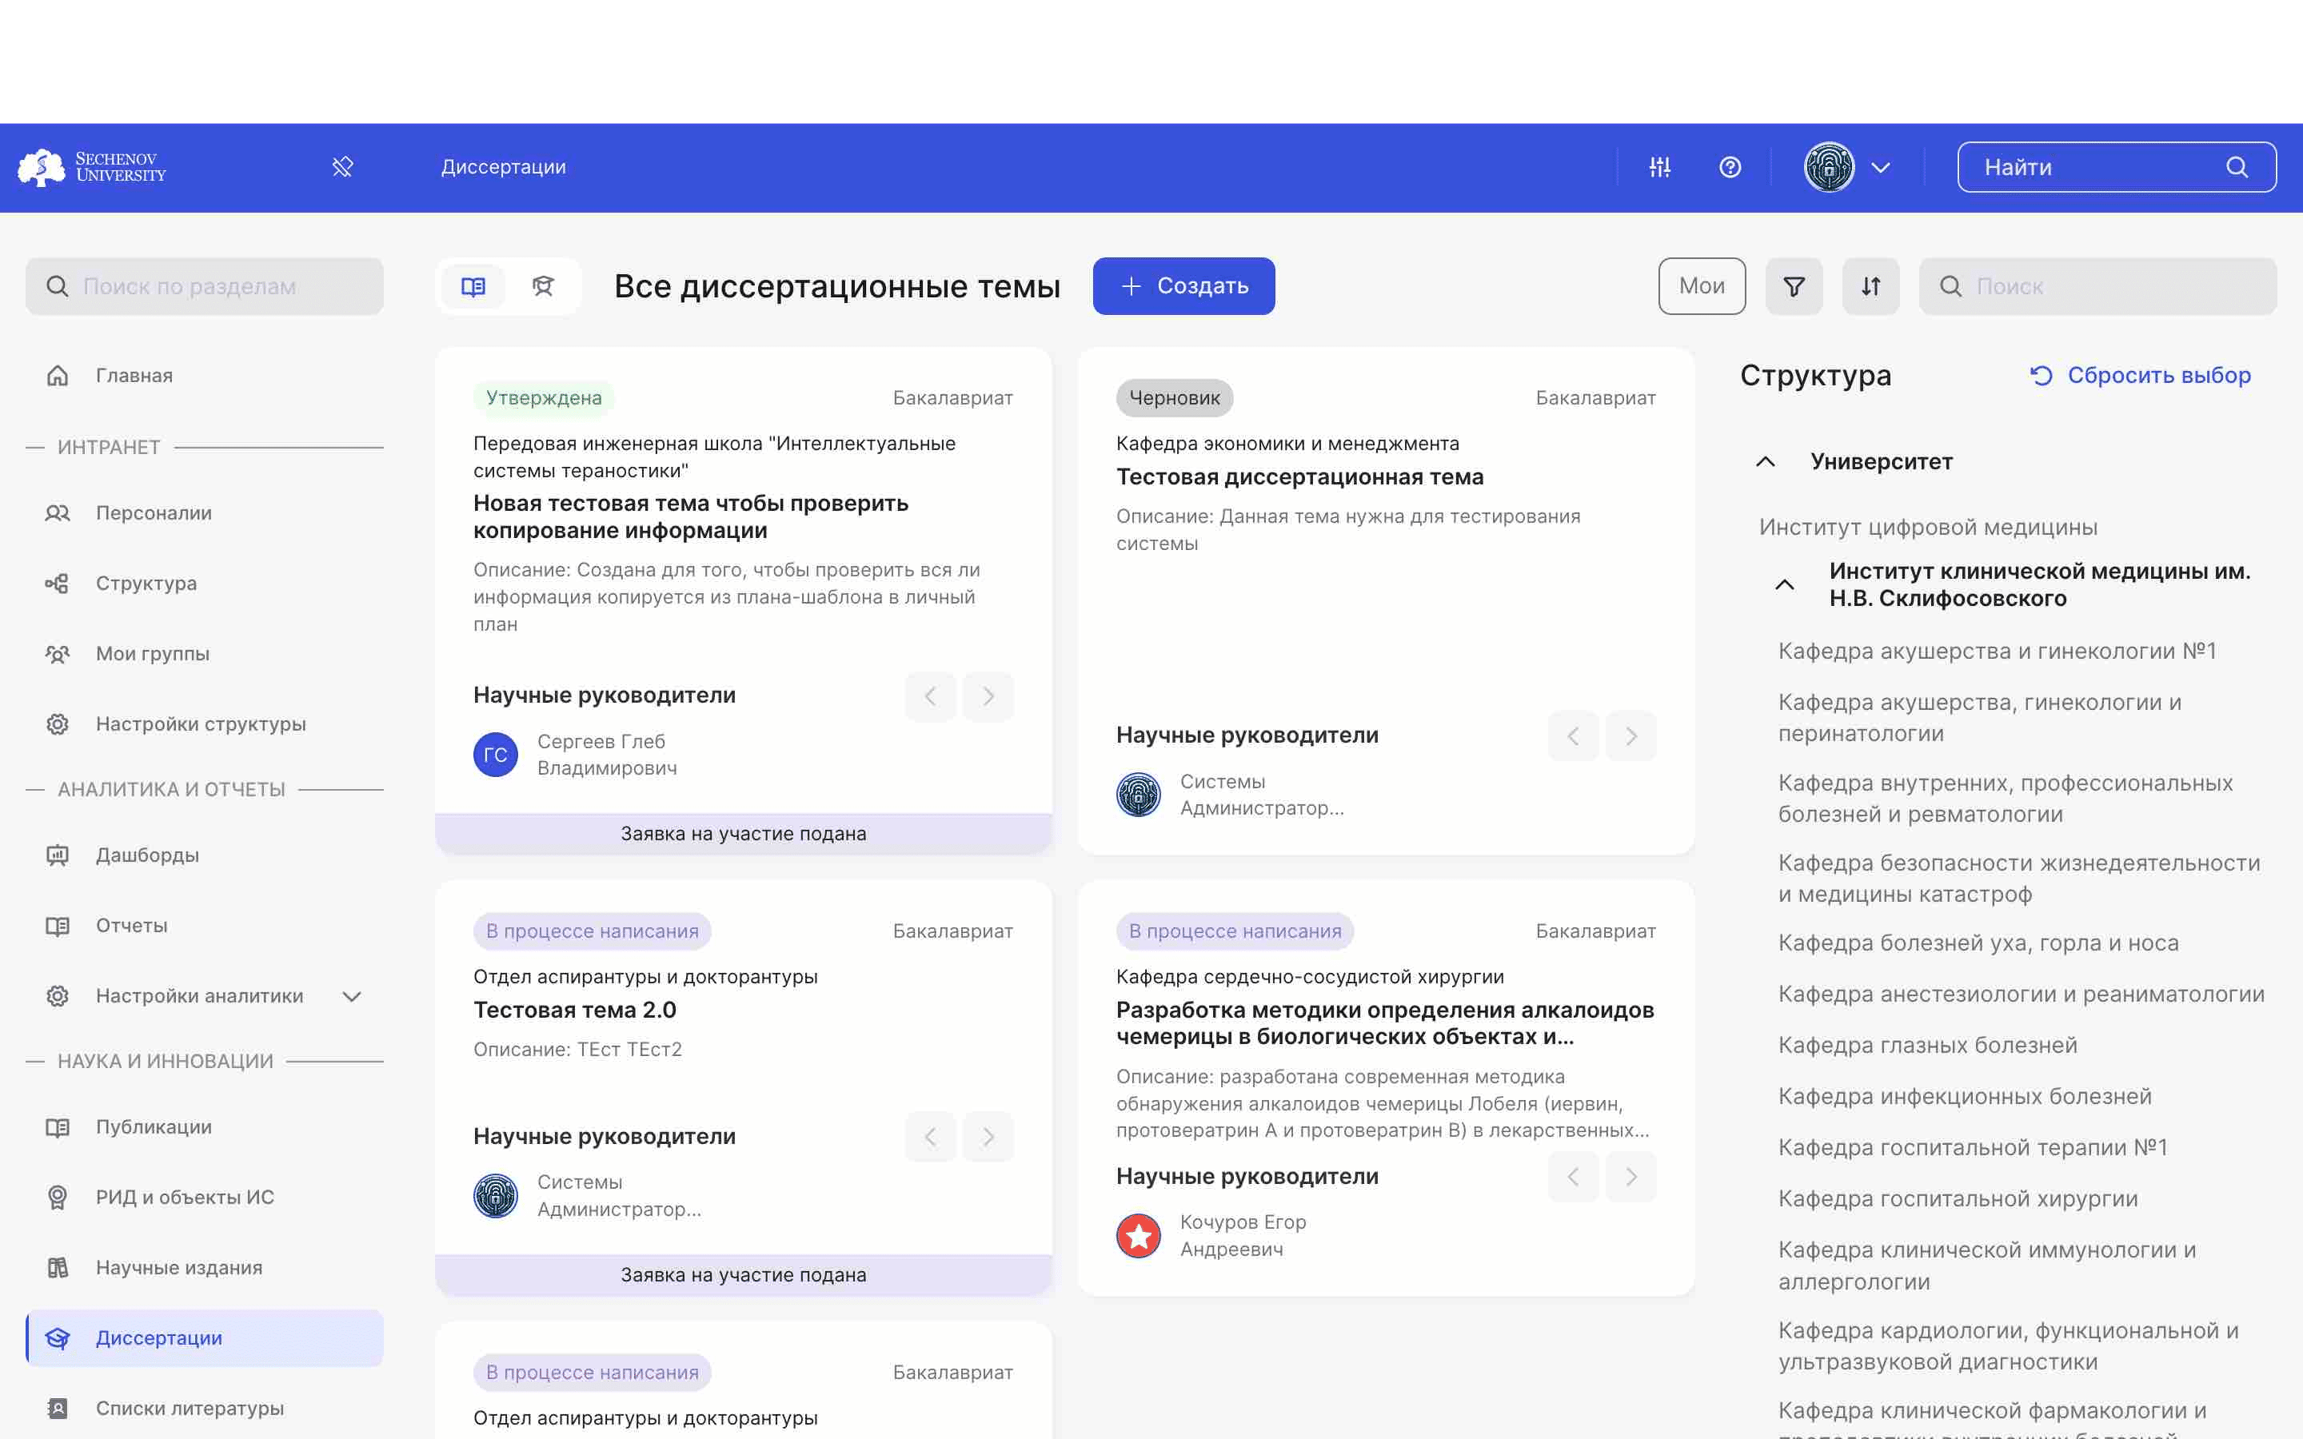The height and width of the screenshot is (1439, 2303).
Task: Open topic Тестовая диссертационная тема
Action: [x=1300, y=476]
